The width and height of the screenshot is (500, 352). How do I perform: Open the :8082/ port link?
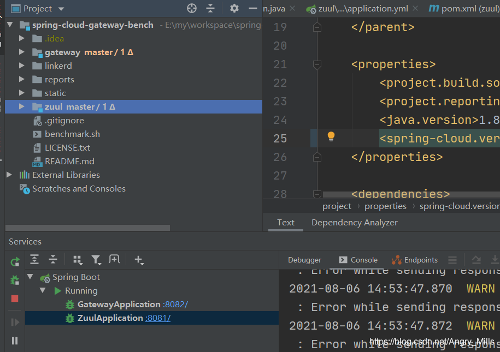pos(175,305)
